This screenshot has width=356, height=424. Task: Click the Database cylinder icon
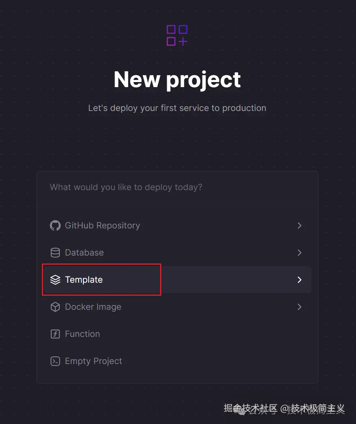pos(55,253)
